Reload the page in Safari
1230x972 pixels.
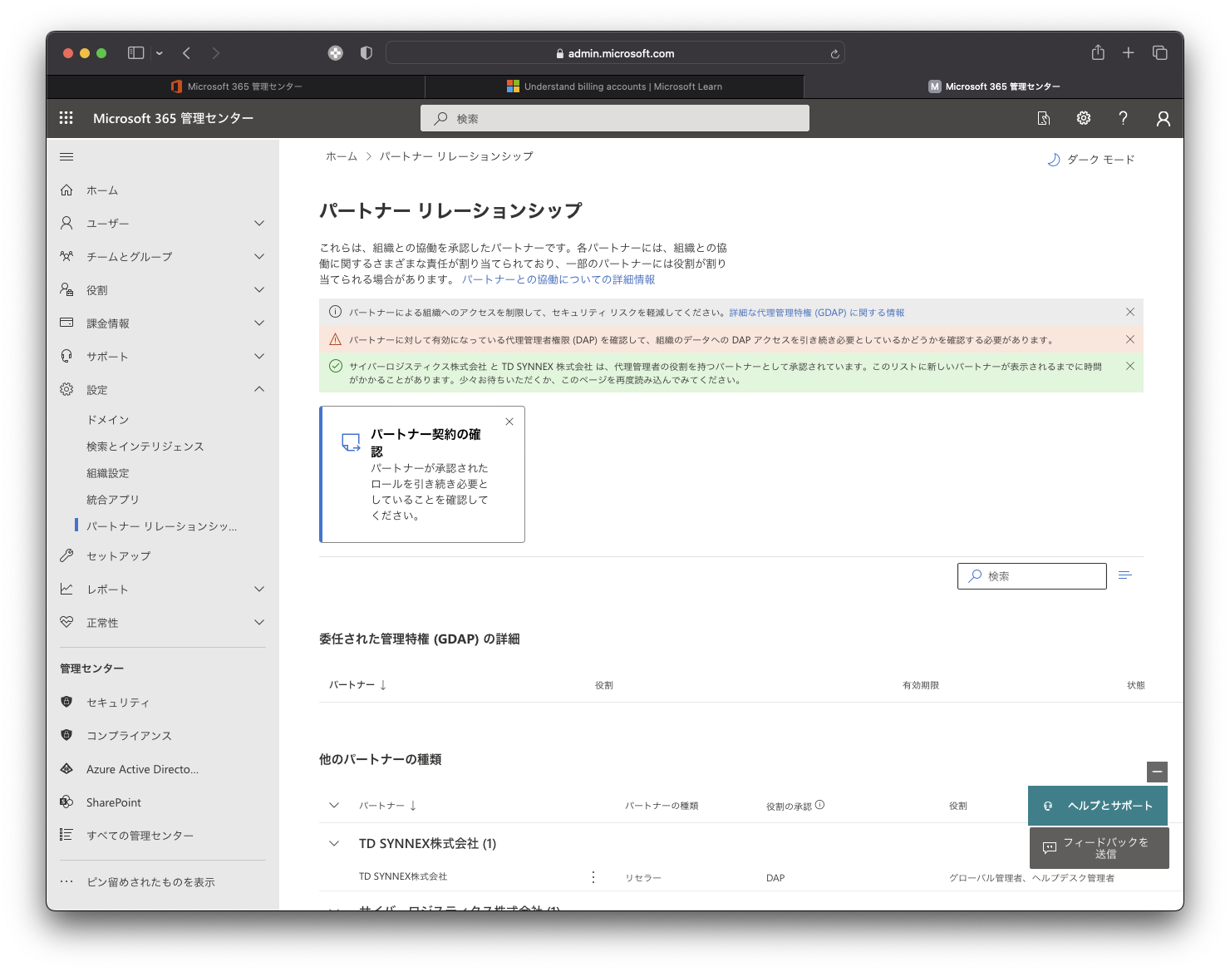tap(835, 54)
